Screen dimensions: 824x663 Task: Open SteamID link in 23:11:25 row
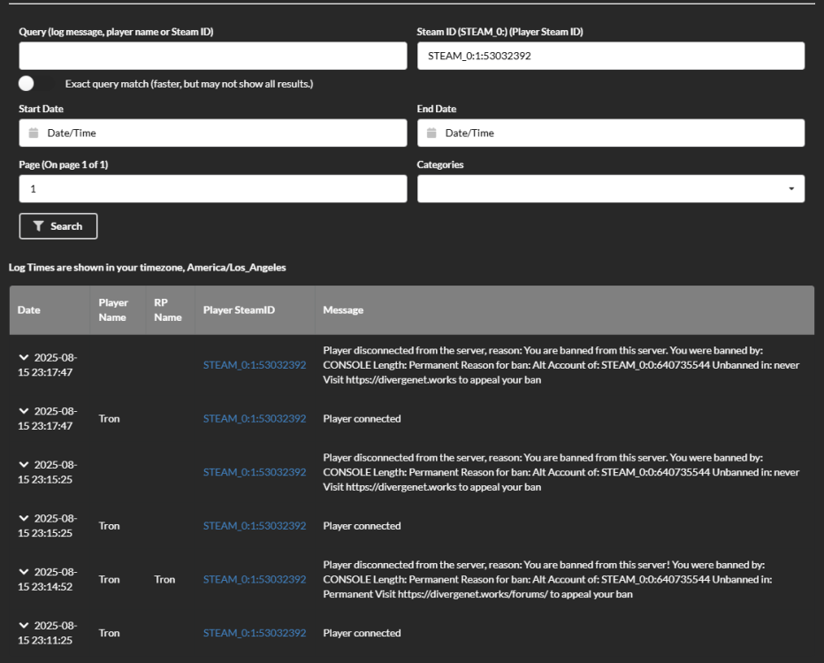point(255,633)
